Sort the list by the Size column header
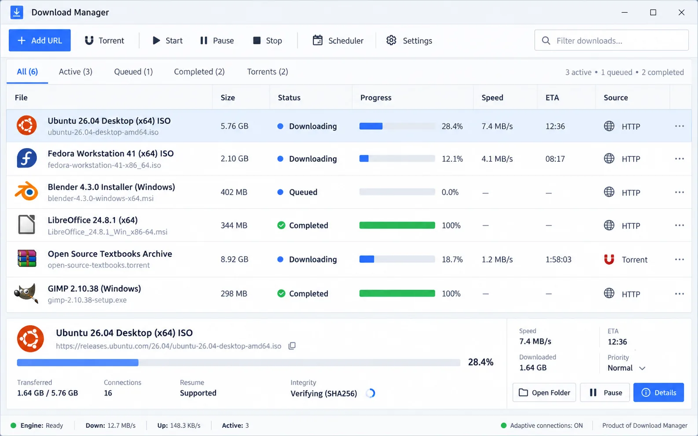This screenshot has height=436, width=698. point(228,98)
